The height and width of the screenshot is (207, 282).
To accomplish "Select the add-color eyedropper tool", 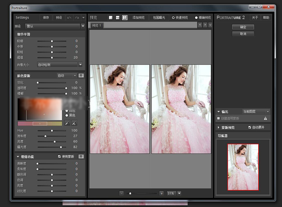I will pos(74,123).
